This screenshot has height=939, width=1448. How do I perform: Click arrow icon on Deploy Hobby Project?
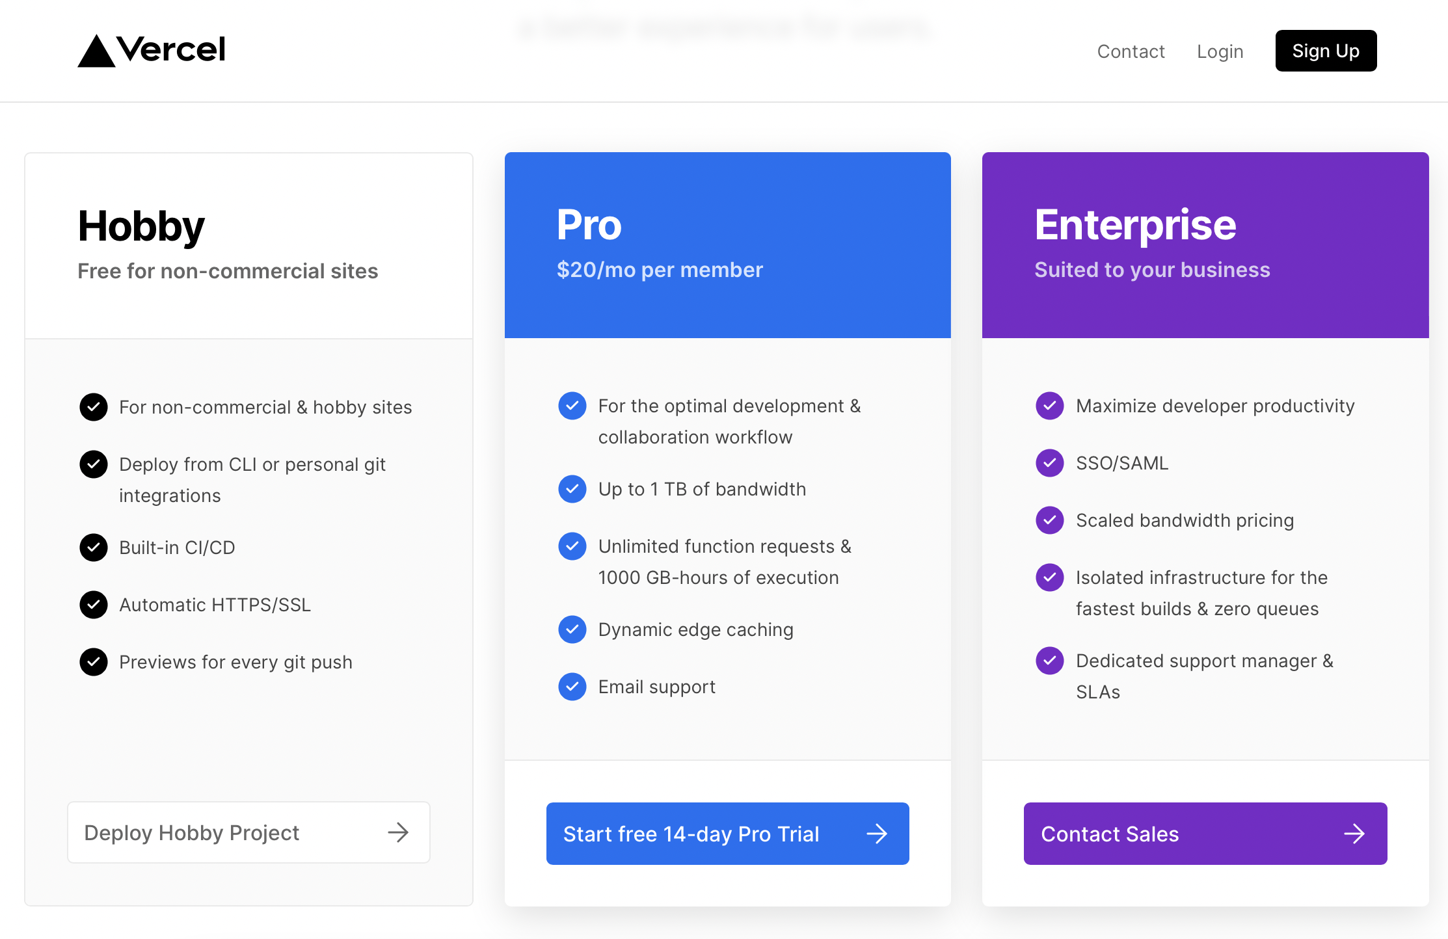tap(398, 832)
